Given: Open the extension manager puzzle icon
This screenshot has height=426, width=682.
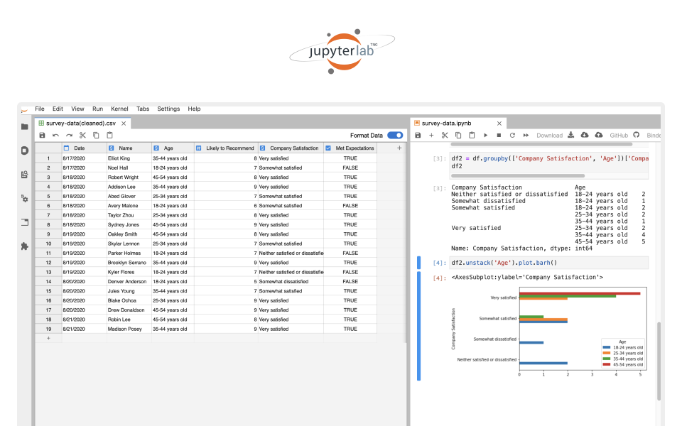Looking at the screenshot, I should tap(24, 246).
